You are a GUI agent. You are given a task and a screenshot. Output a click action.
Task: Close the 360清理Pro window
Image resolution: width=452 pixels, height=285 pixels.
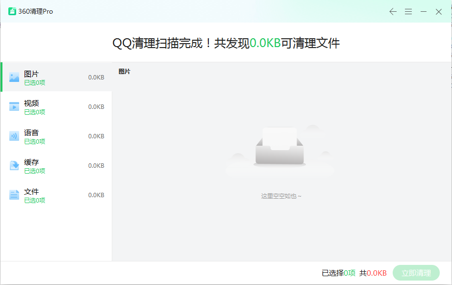[x=439, y=12]
